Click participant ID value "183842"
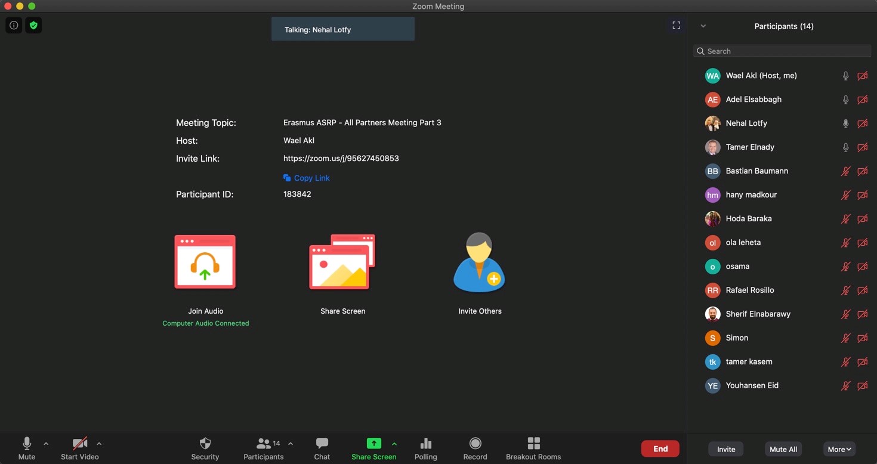 coord(297,194)
